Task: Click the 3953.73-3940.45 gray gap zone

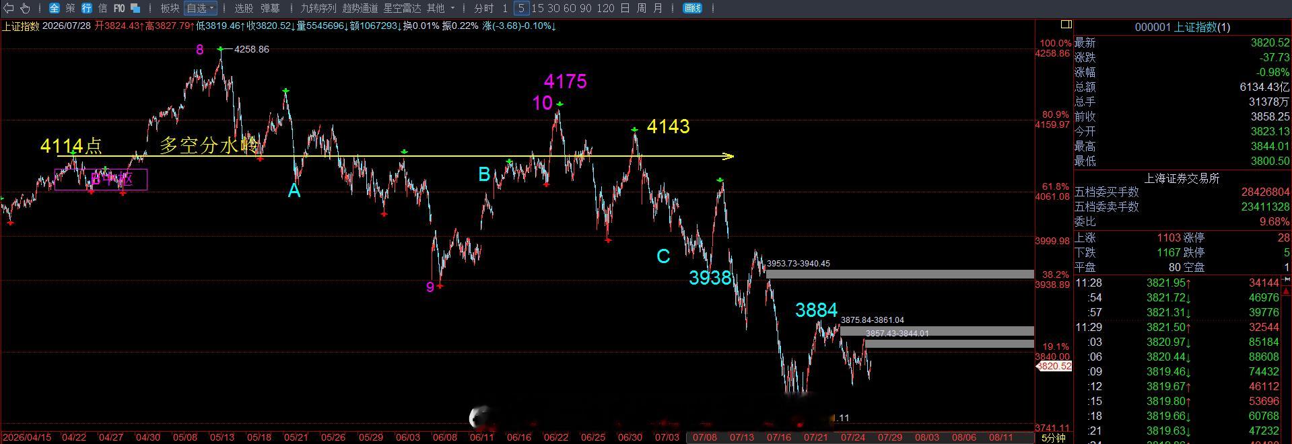Action: coord(899,274)
